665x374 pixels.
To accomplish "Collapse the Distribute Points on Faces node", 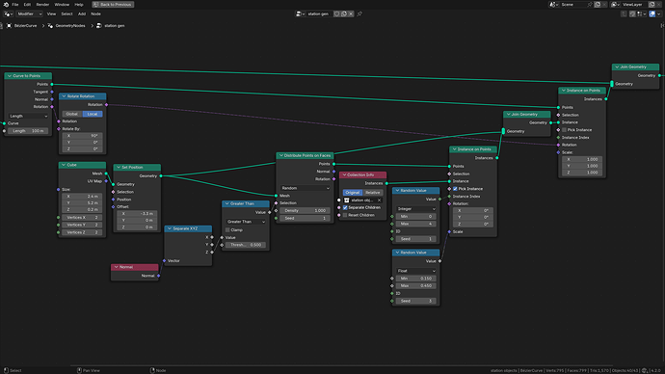I will (x=281, y=155).
